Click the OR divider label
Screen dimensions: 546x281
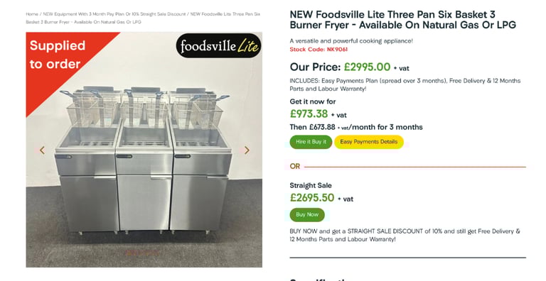pos(294,166)
